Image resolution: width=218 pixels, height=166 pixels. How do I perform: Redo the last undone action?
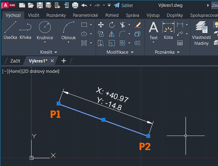(x=97, y=6)
